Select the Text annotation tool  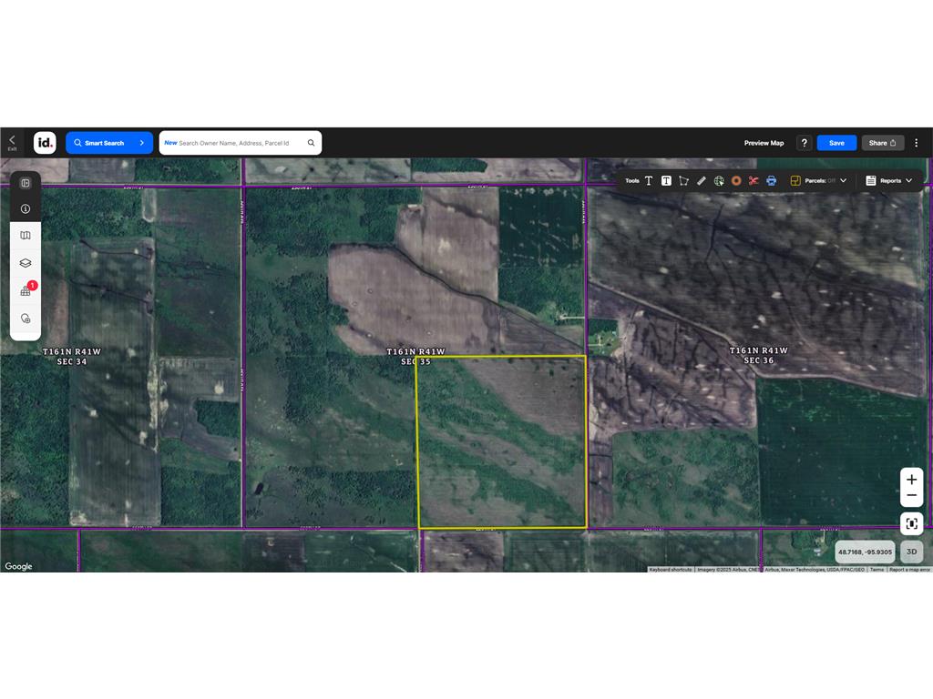[649, 180]
